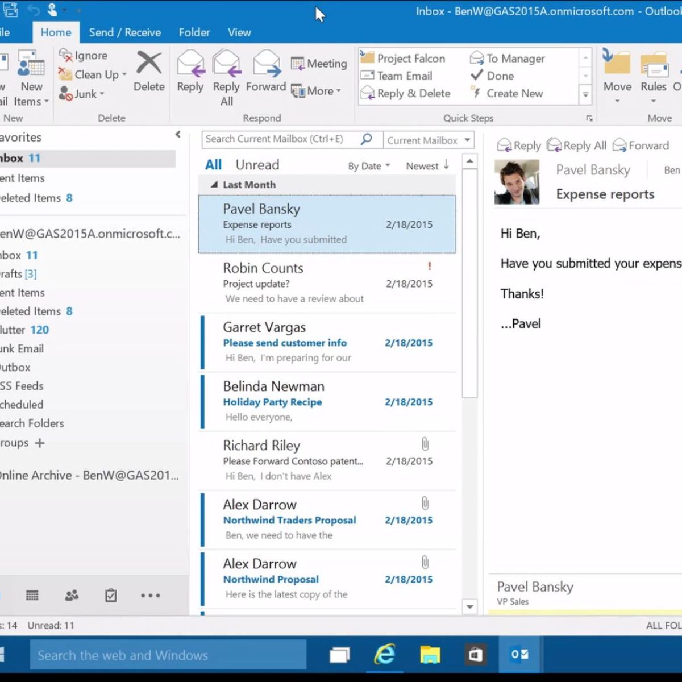
Task: Click Pavel Bansky's contact photo
Action: [x=517, y=182]
